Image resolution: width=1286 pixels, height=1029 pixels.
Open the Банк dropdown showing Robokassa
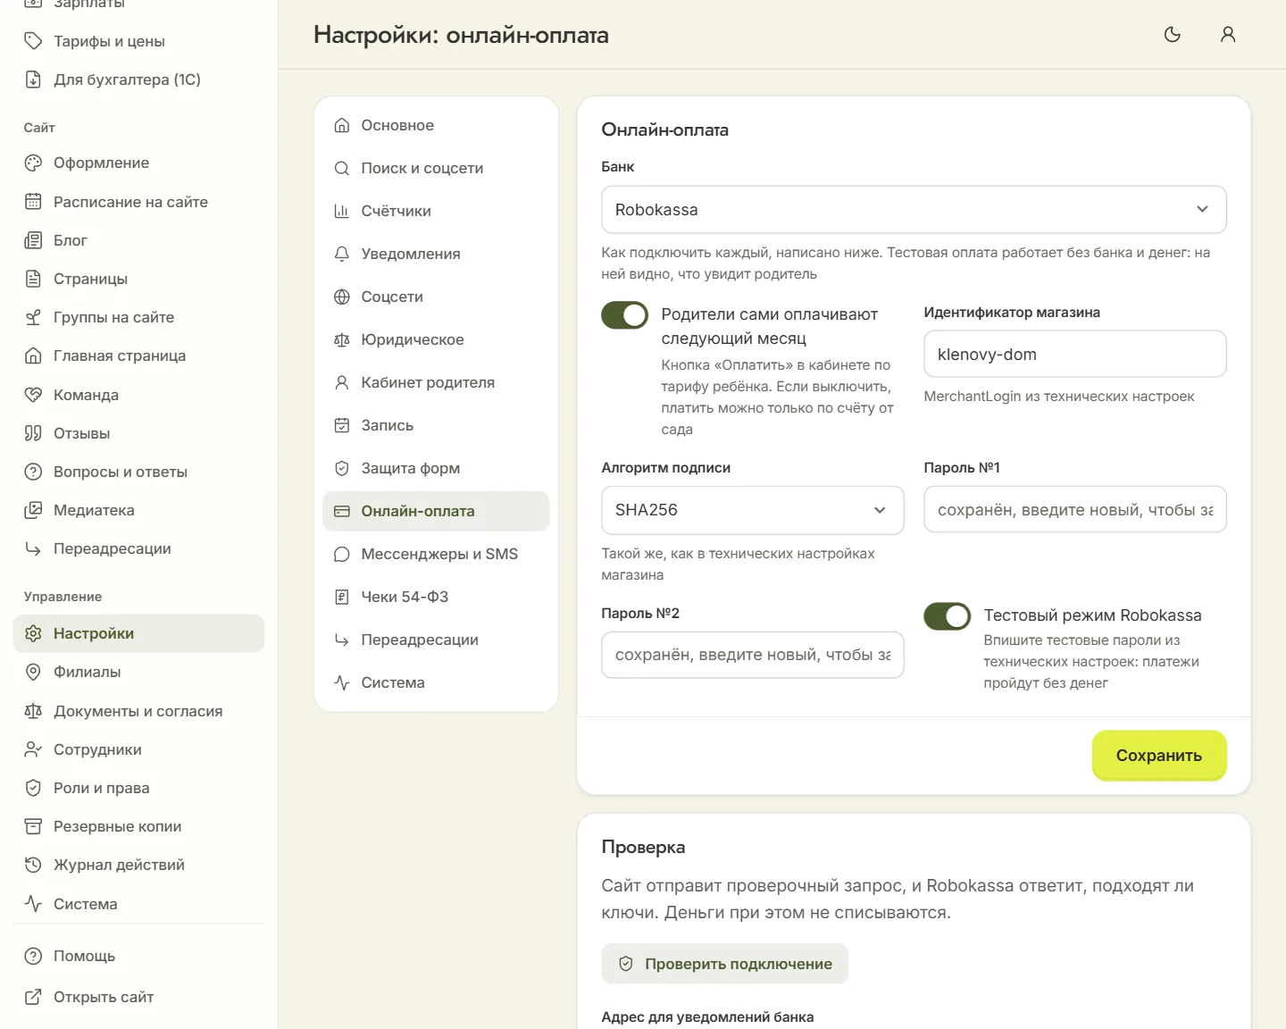pyautogui.click(x=914, y=210)
